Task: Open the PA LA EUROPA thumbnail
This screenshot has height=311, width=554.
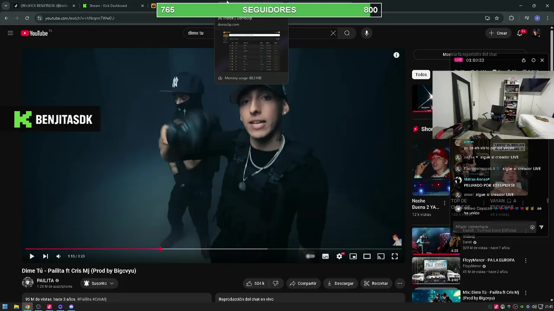Action: tap(436, 271)
